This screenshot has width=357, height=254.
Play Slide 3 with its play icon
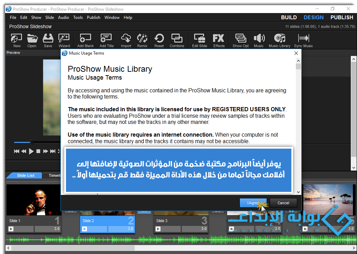pyautogui.click(x=158, y=229)
